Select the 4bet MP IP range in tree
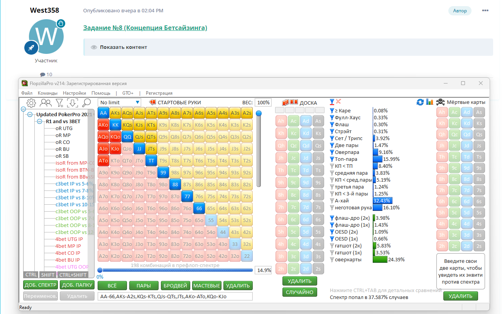The image size is (502, 314). (68, 246)
